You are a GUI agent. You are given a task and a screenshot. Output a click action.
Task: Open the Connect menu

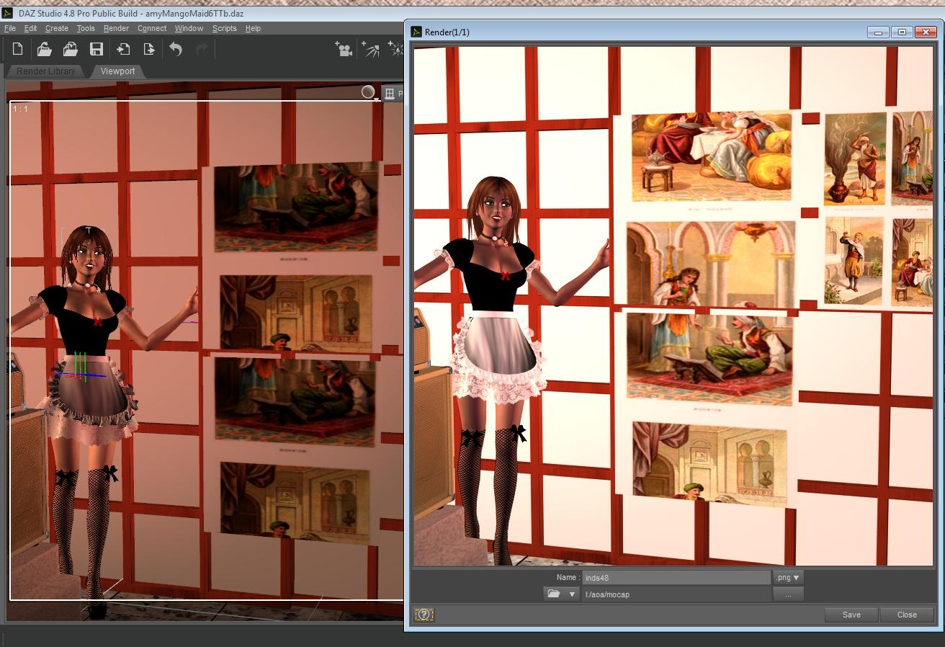pos(152,28)
